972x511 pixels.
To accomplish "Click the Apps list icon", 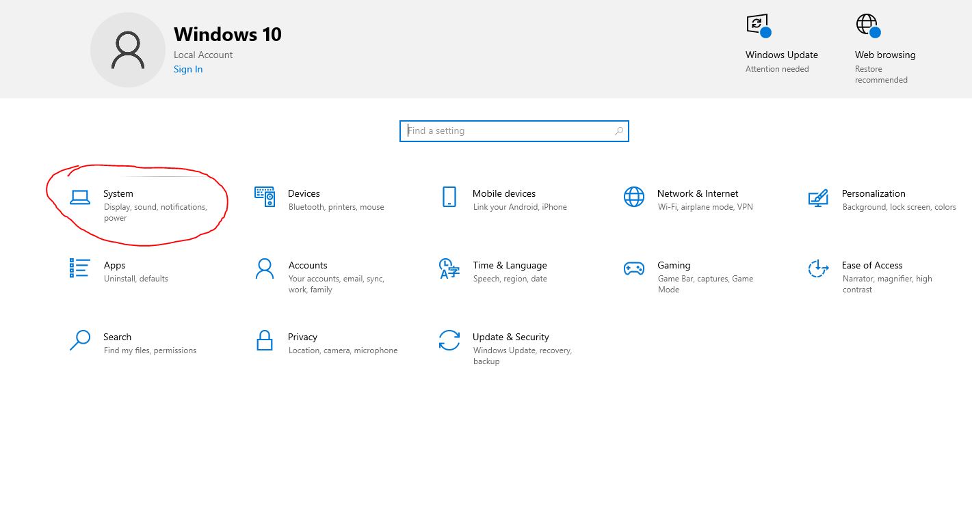I will [x=80, y=268].
